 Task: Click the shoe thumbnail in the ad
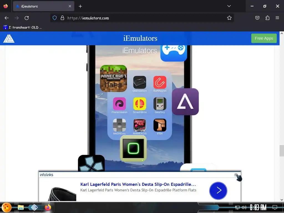tap(63, 194)
